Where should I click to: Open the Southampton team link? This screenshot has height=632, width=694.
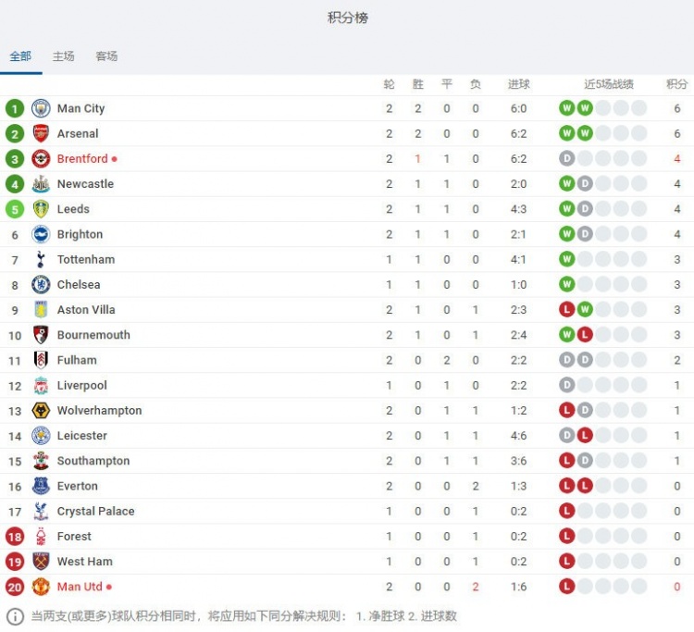pyautogui.click(x=93, y=461)
